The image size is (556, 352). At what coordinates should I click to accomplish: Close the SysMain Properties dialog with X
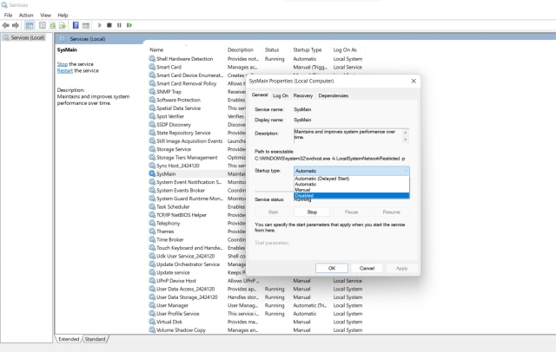coord(414,81)
